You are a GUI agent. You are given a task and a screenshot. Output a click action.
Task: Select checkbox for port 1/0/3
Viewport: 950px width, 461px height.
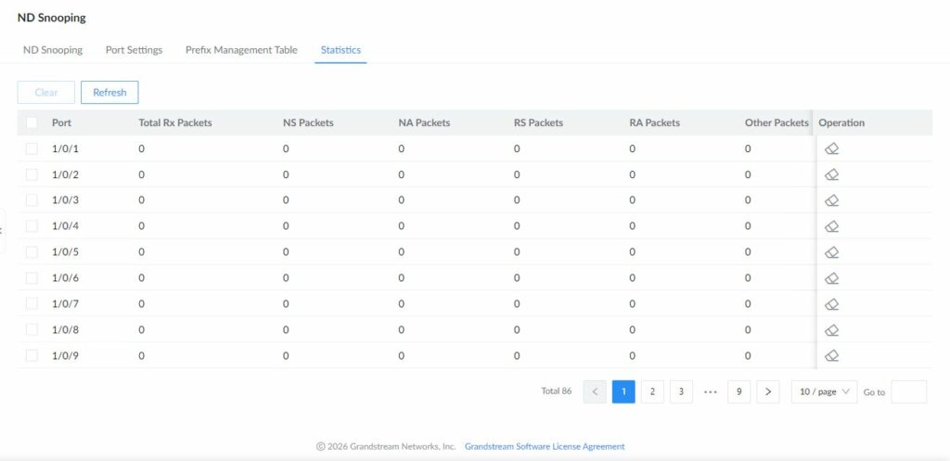coord(32,200)
